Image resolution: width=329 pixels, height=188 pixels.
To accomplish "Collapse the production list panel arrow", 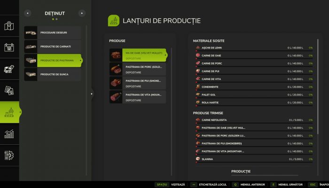I will pyautogui.click(x=91, y=94).
